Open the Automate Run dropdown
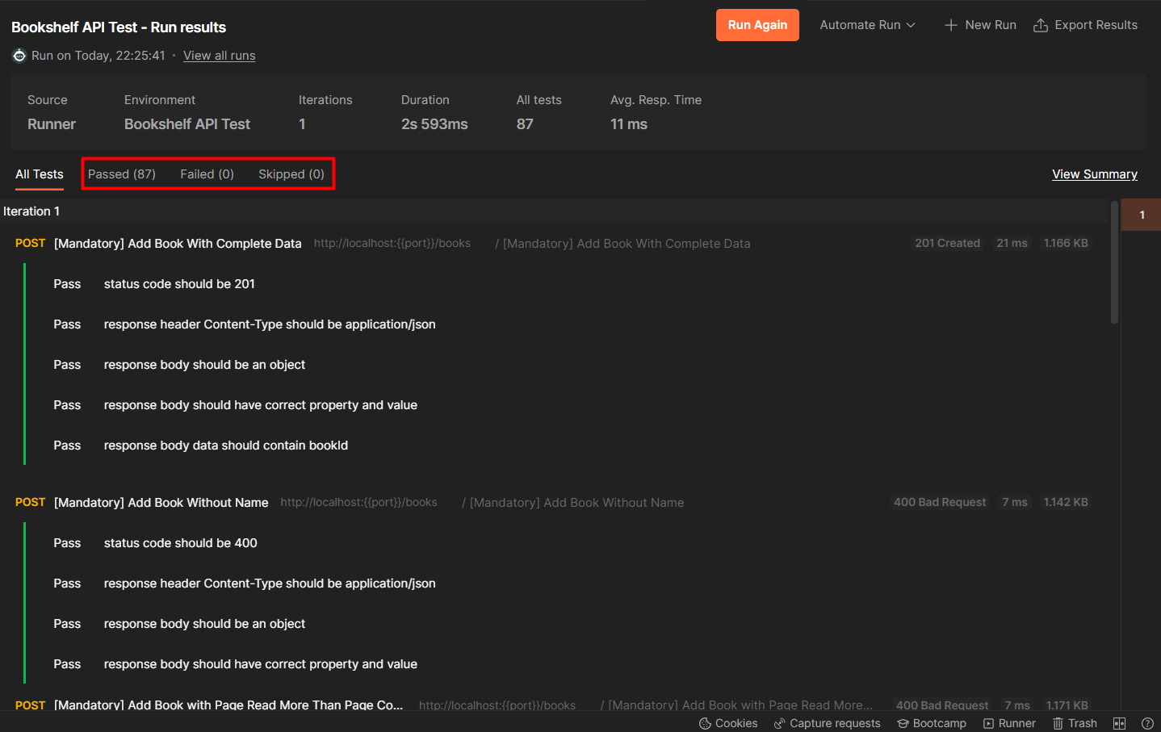Viewport: 1161px width, 732px height. 866,24
